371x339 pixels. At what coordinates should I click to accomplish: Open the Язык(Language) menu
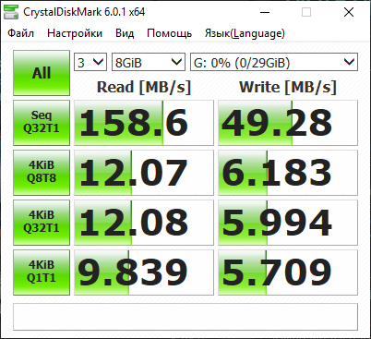(x=245, y=33)
